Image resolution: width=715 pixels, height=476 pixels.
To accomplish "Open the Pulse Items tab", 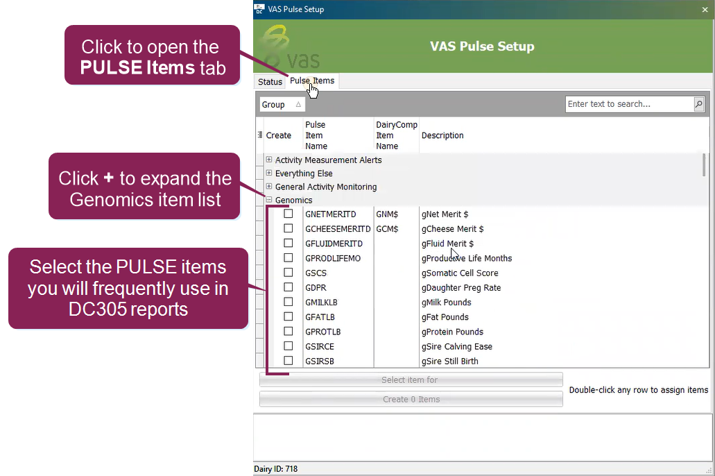I will point(312,81).
